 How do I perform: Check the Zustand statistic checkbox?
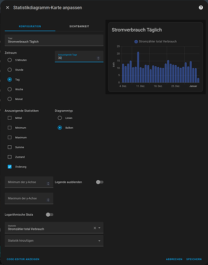tap(10, 157)
